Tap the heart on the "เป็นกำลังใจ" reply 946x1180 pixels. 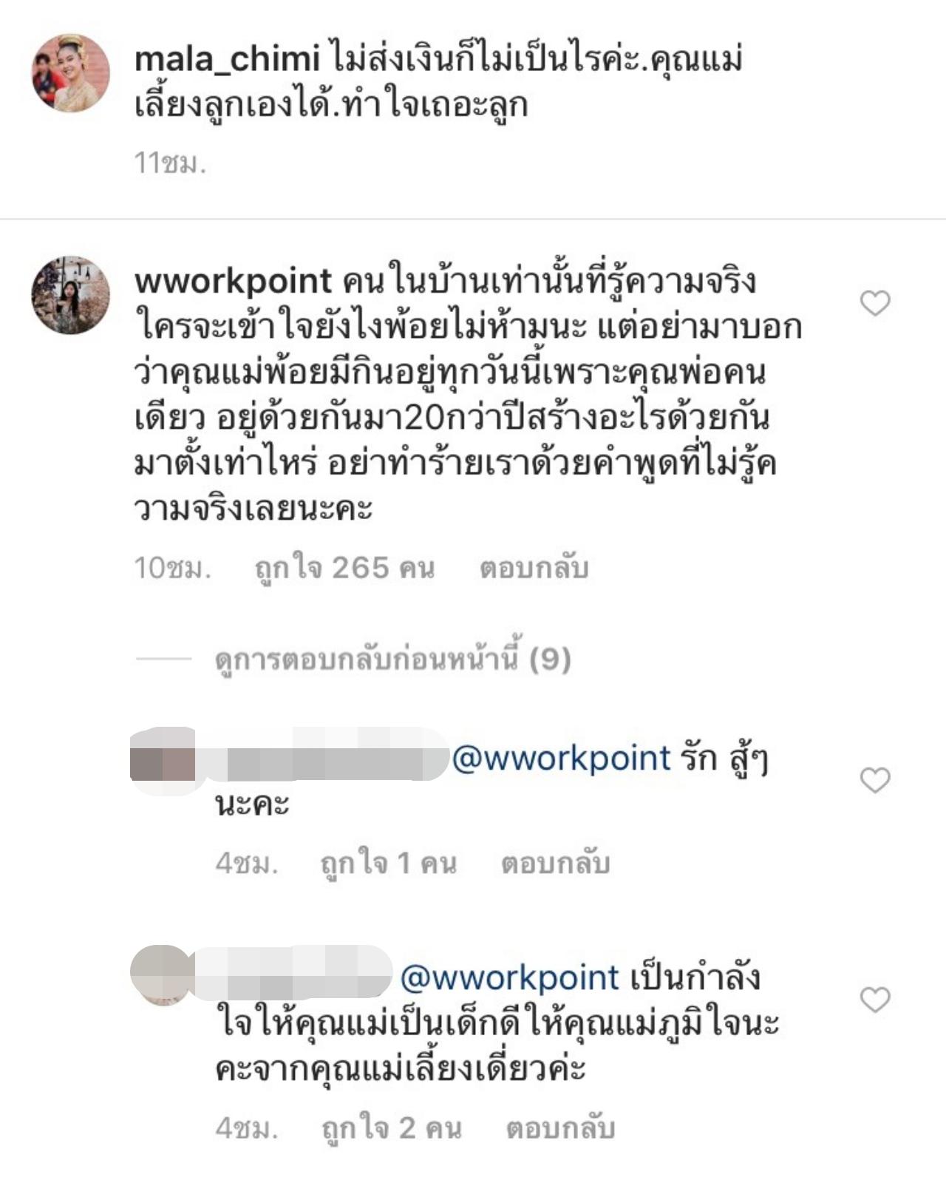[875, 1000]
